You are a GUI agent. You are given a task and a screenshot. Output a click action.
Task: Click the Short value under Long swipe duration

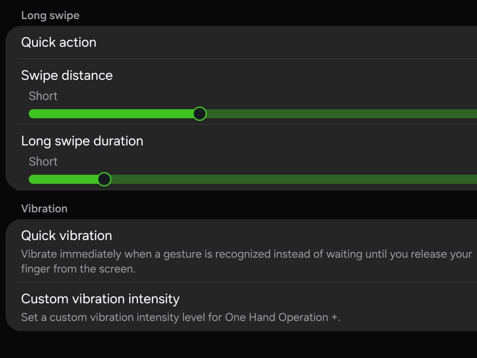pos(43,162)
